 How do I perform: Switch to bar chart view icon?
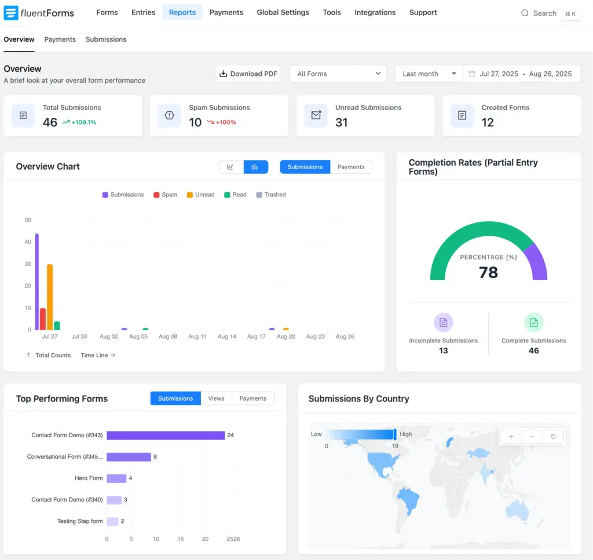tap(255, 167)
